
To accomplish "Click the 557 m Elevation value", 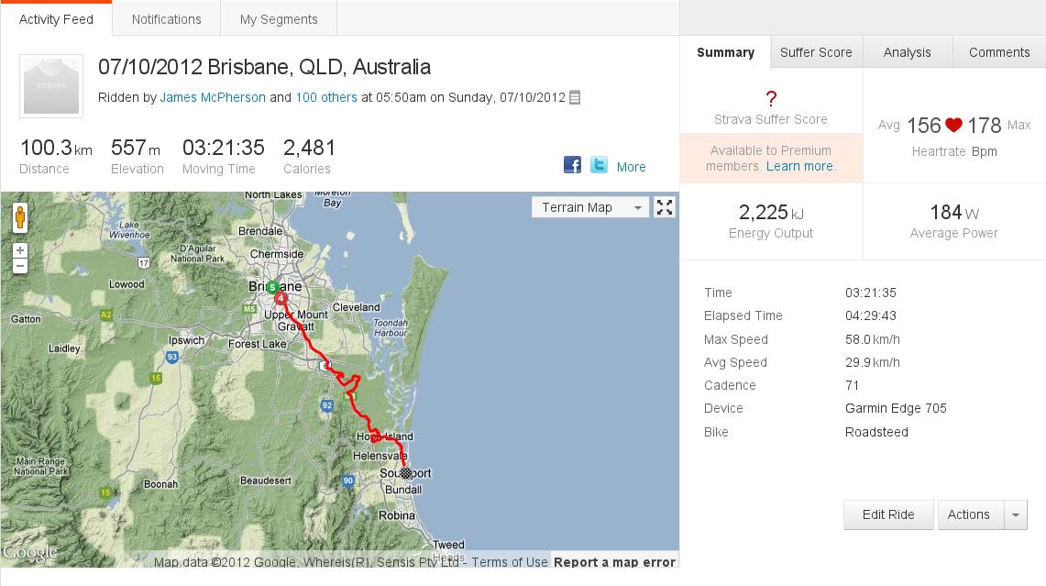I will click(136, 148).
